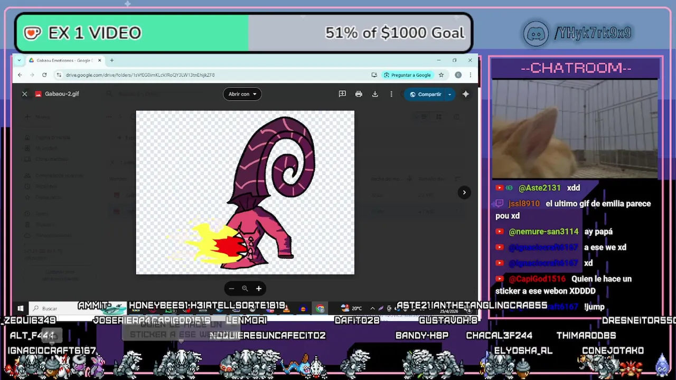Zoom out with the minus button

[x=231, y=288]
